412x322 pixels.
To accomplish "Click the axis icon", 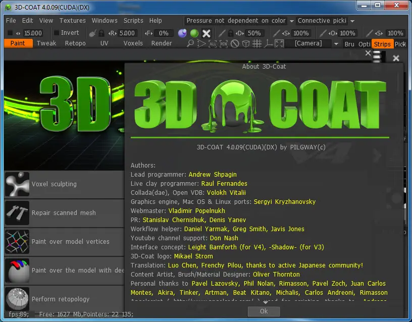I will [268, 43].
